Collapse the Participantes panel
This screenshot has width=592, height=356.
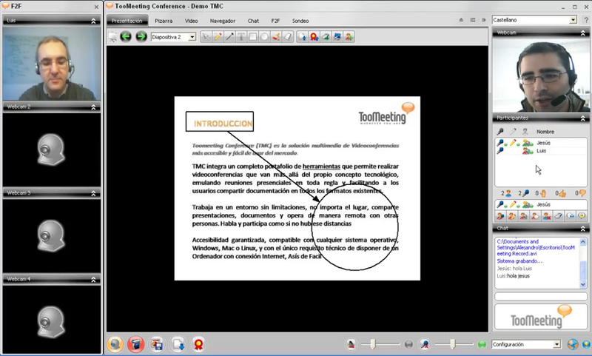pos(583,118)
